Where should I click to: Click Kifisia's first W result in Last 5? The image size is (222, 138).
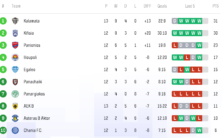(175, 33)
